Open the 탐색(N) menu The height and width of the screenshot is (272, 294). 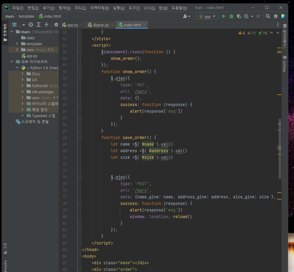(65, 8)
